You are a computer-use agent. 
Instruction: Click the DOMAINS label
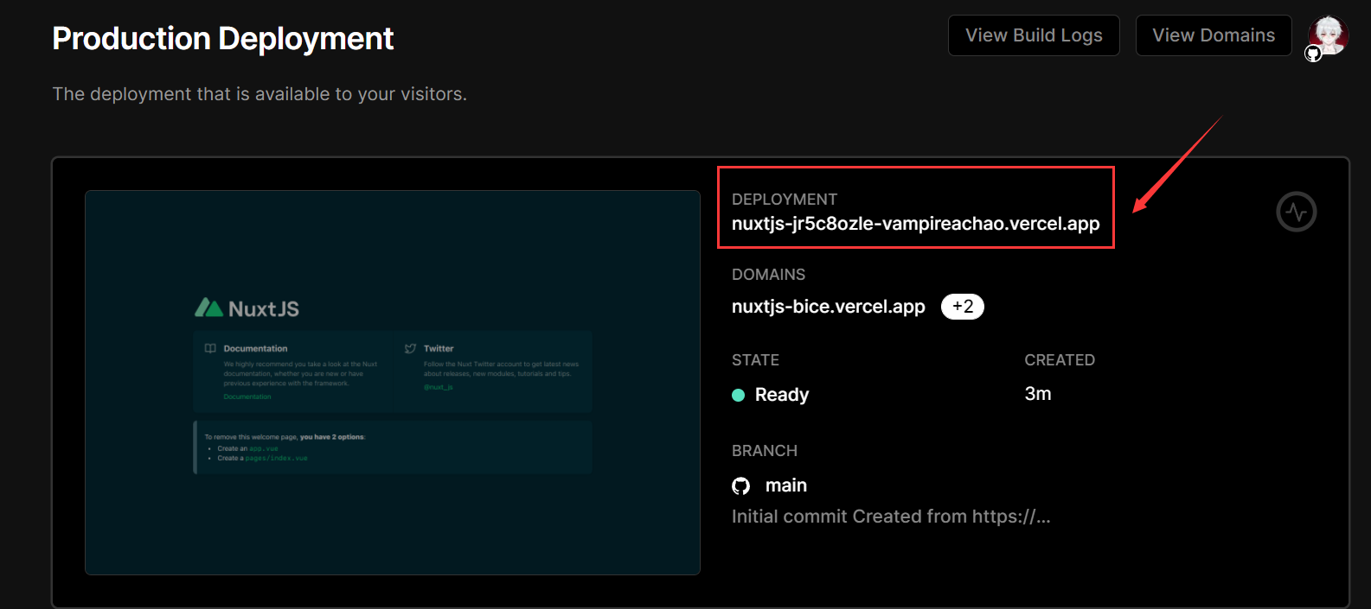768,275
